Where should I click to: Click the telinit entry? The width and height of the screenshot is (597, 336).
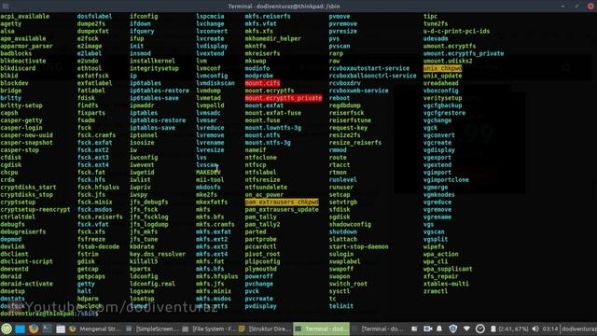[x=341, y=306]
